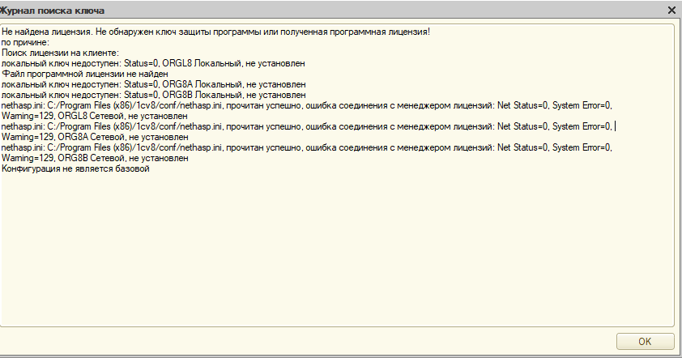Click 'Warning=129, ORG8A Сетевой' line
This screenshot has width=682, height=358.
coord(95,137)
